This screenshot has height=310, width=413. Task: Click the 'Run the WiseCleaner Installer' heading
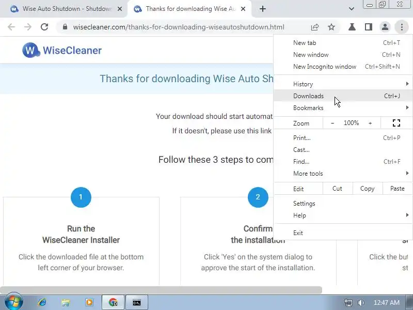pos(81,235)
